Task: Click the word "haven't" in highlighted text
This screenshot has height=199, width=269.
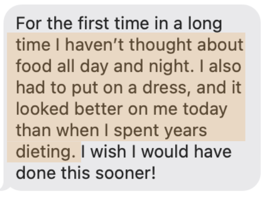Action: [x=94, y=44]
